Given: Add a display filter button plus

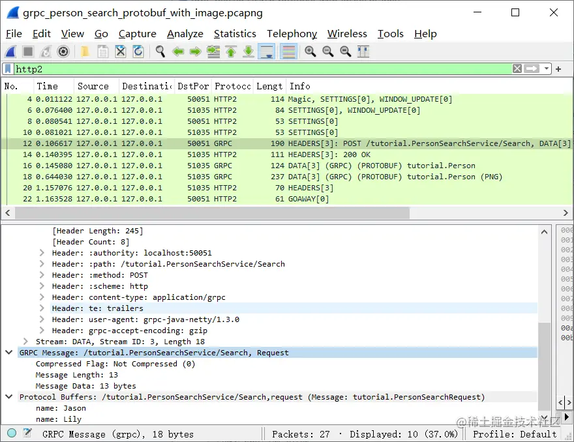Looking at the screenshot, I should point(558,69).
